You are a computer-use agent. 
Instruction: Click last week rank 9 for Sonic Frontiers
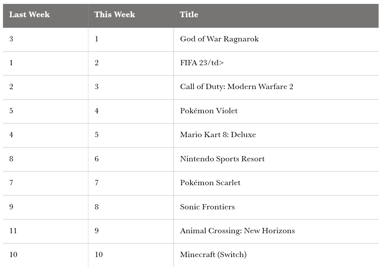[11, 207]
